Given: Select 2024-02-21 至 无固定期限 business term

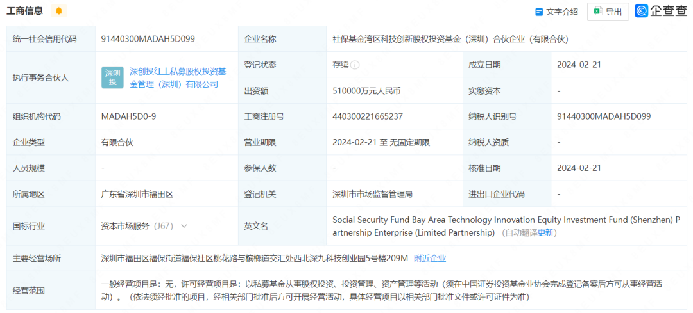Looking at the screenshot, I should (381, 142).
